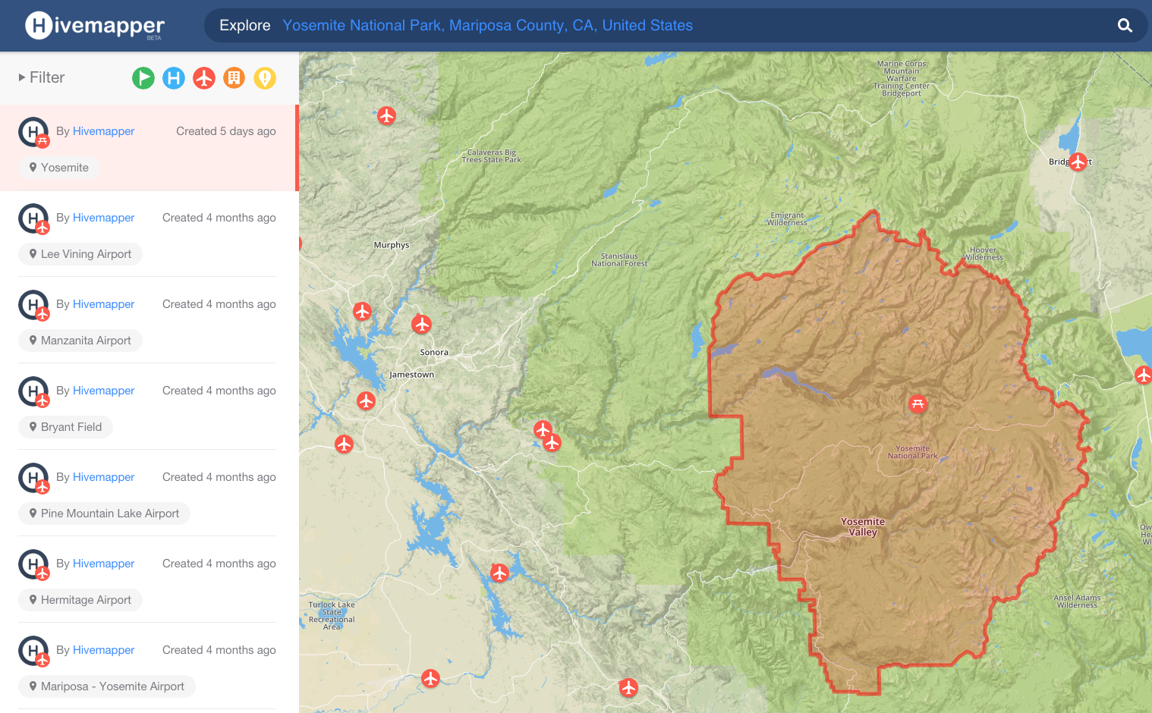
Task: Click upper marker of the overlapping airport pair
Action: (543, 429)
